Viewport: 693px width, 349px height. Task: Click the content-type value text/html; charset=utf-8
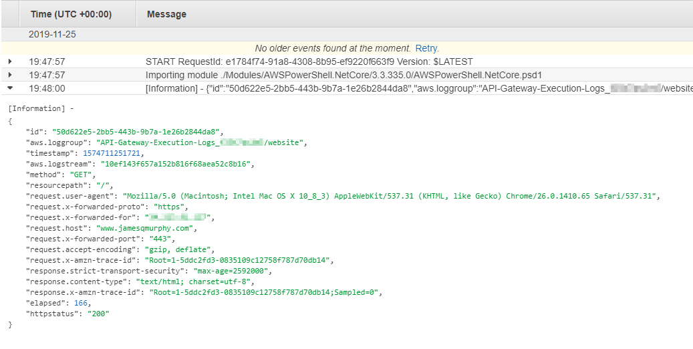pyautogui.click(x=193, y=281)
